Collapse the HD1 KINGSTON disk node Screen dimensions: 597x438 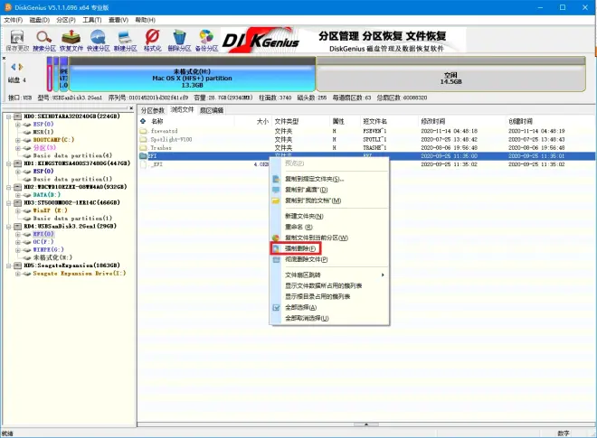(8, 163)
